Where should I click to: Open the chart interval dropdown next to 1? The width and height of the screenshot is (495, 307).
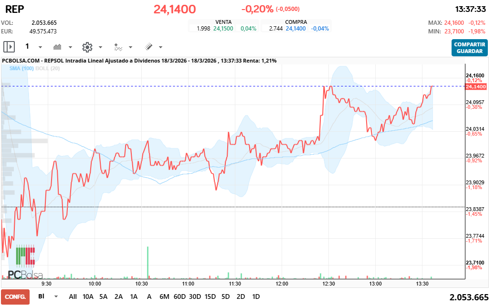(x=39, y=46)
